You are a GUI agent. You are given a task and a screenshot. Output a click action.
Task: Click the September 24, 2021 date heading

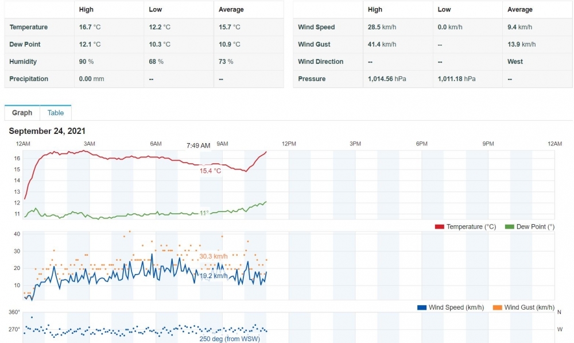coord(47,132)
